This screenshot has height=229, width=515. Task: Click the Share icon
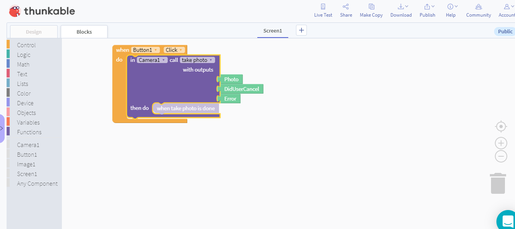[x=346, y=10]
